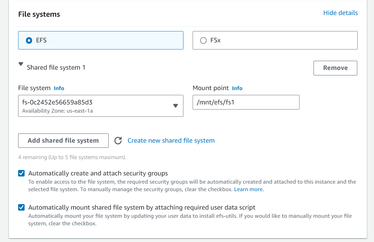Screen dimensions: 374x242
Task: Collapse the Shared file system 1 triangle
Action: pos(21,64)
